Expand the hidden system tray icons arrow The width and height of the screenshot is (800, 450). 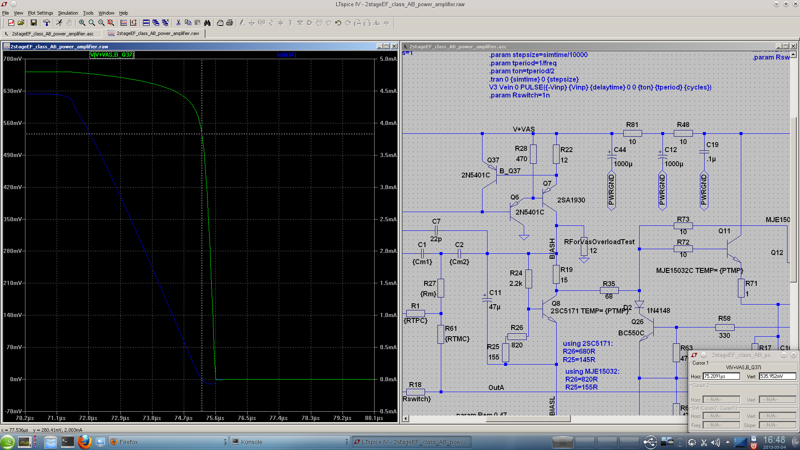tap(727, 442)
